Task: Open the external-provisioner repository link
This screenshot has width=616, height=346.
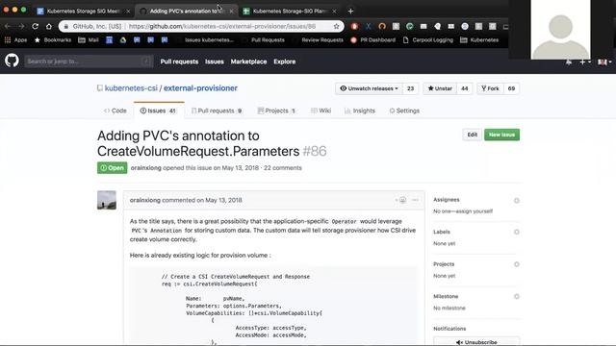Action: tap(200, 88)
